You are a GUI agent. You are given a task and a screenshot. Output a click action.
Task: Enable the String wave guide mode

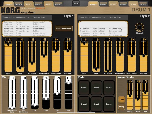point(122,107)
